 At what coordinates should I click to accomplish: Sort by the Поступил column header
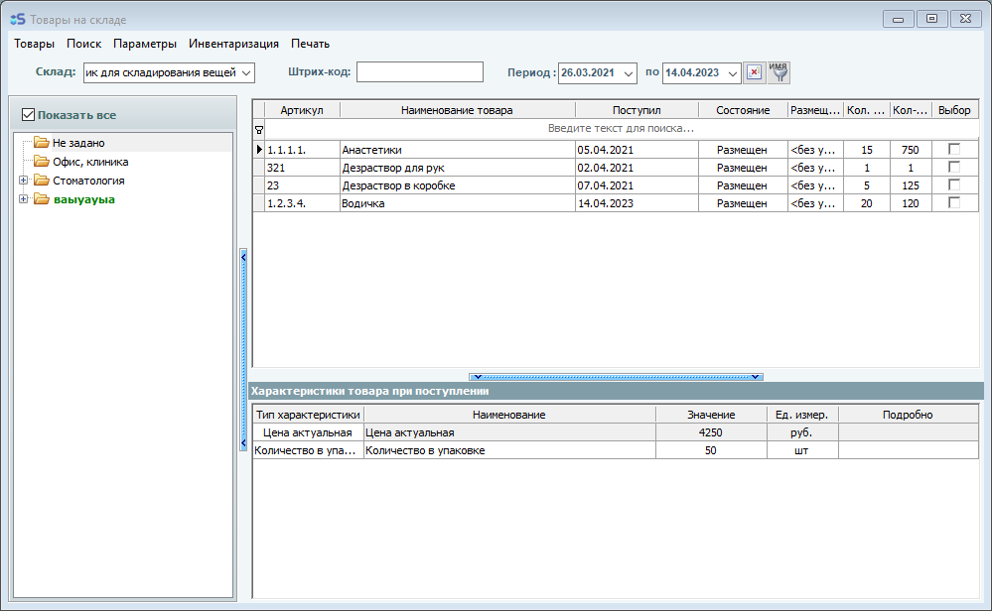[636, 110]
